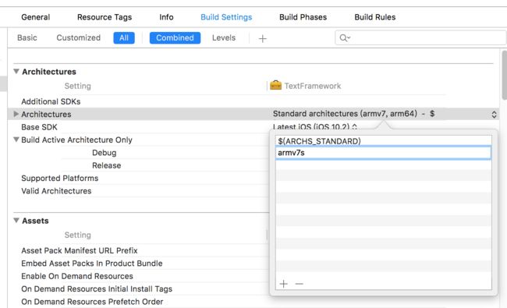Collapse Build Active Architecture Only
The image size is (507, 308).
[16, 140]
